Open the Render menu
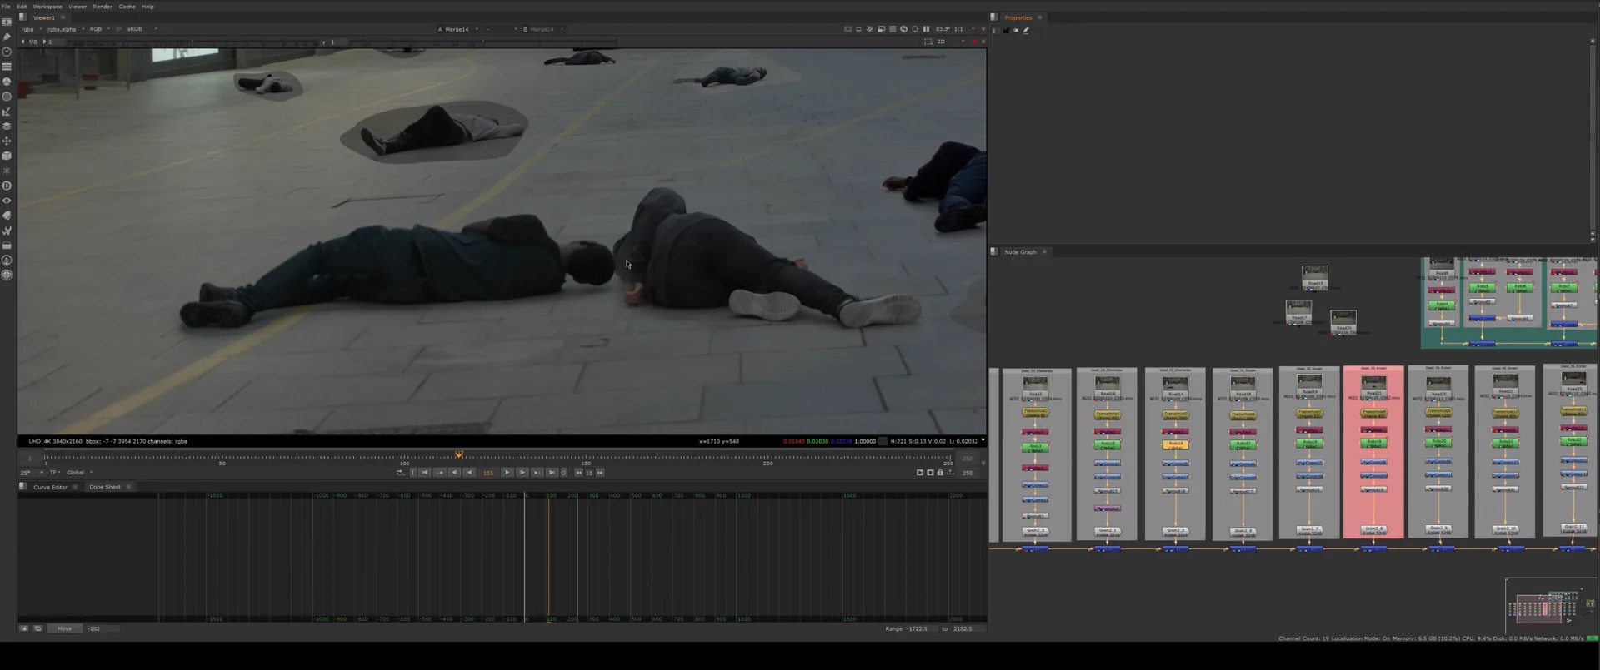This screenshot has height=670, width=1600. (102, 7)
